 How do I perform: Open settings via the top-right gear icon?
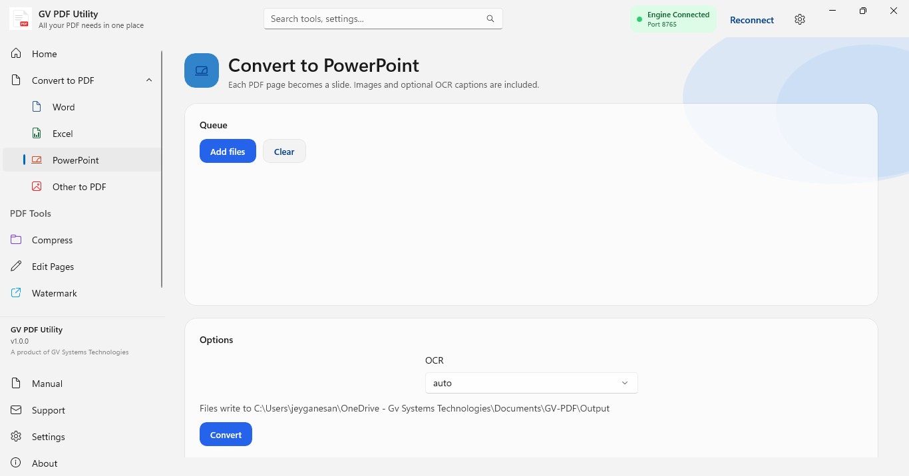coord(800,20)
